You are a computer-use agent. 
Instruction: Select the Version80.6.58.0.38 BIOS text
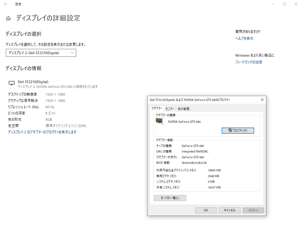tap(194, 163)
